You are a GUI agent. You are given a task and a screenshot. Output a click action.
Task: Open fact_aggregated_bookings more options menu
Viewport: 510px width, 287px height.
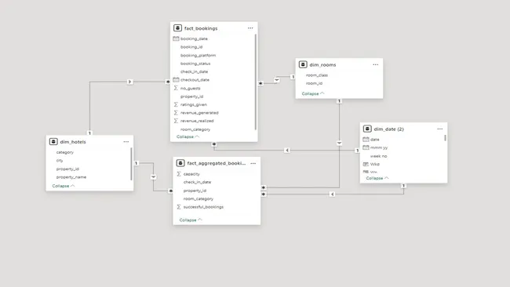point(253,163)
